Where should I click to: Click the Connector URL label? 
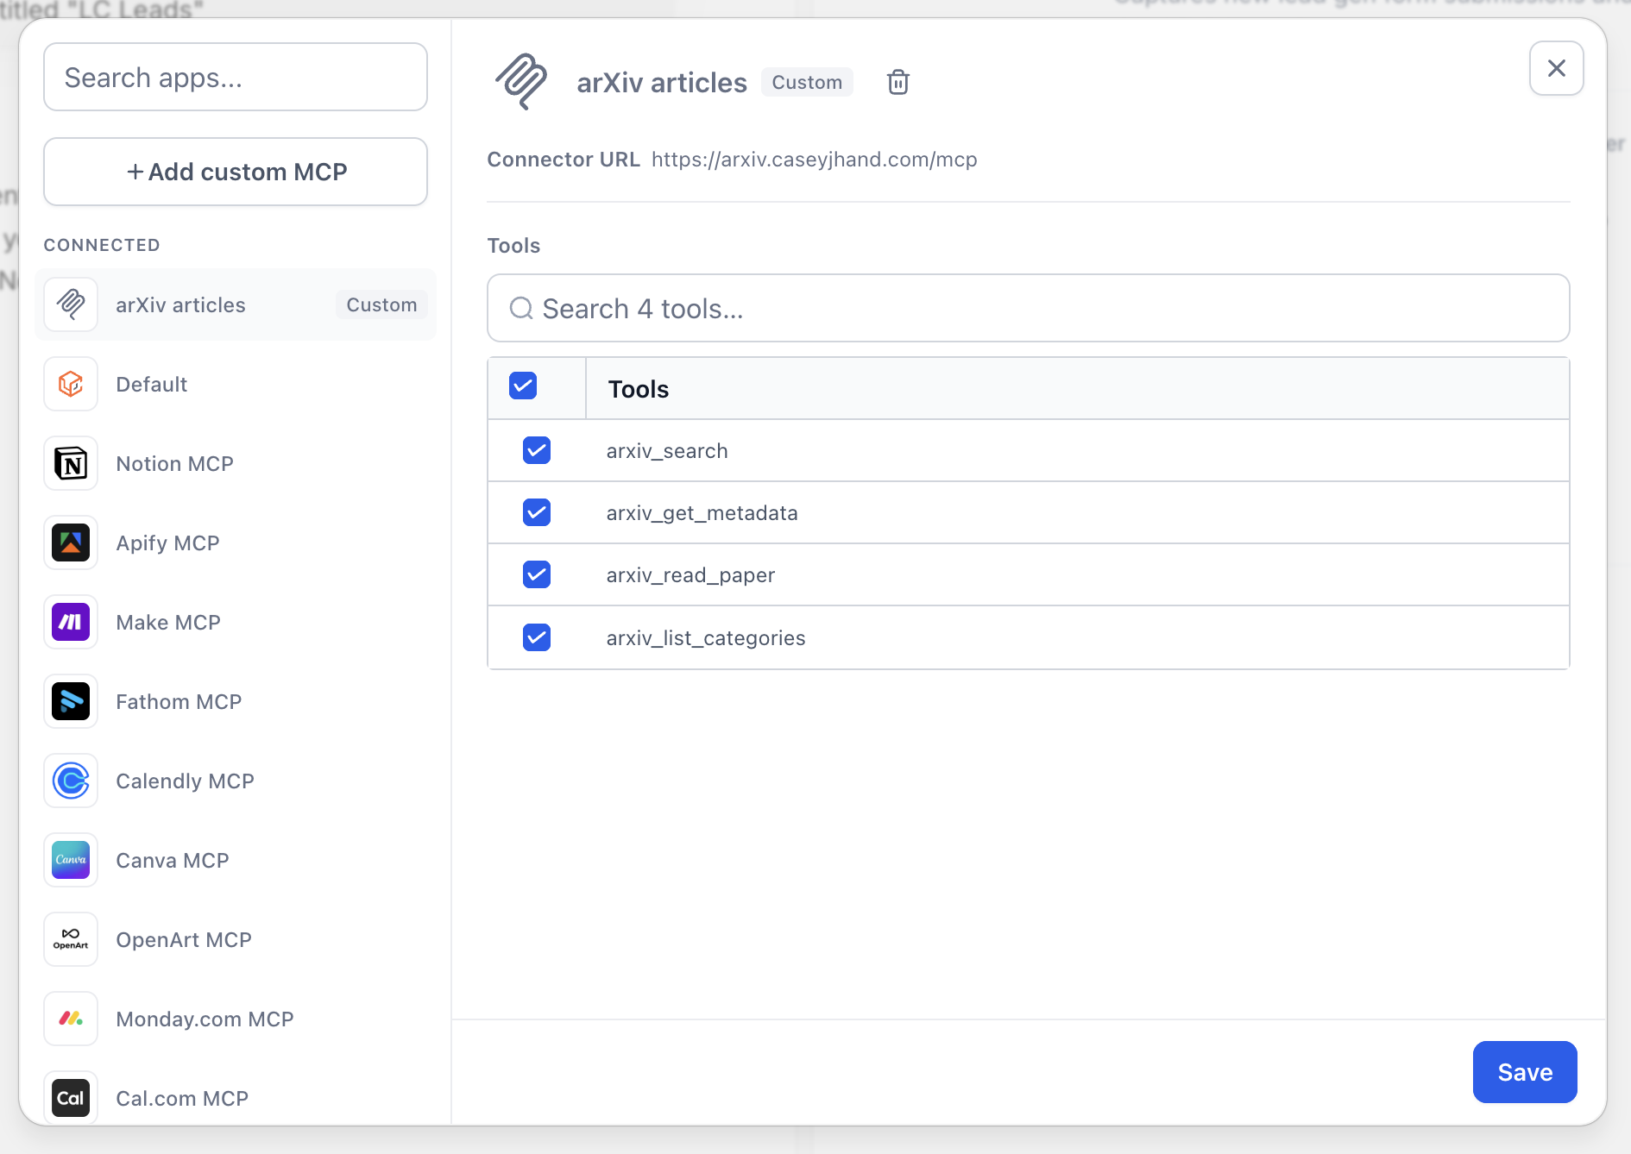[564, 160]
